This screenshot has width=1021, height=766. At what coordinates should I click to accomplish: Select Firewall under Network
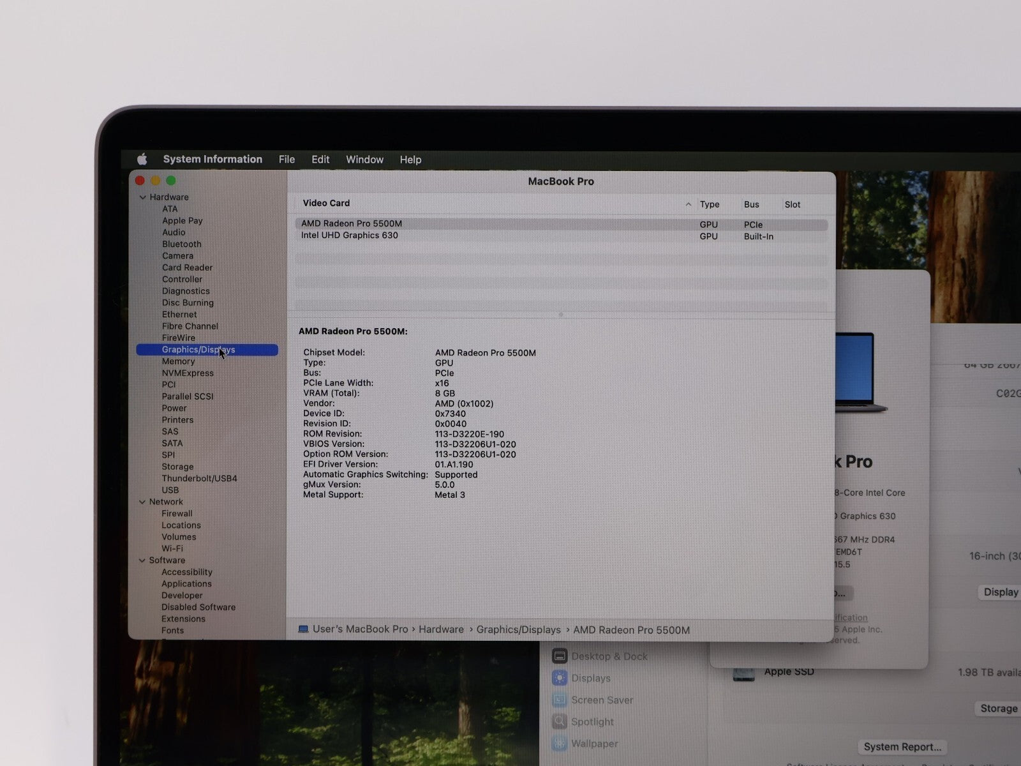[x=177, y=513]
